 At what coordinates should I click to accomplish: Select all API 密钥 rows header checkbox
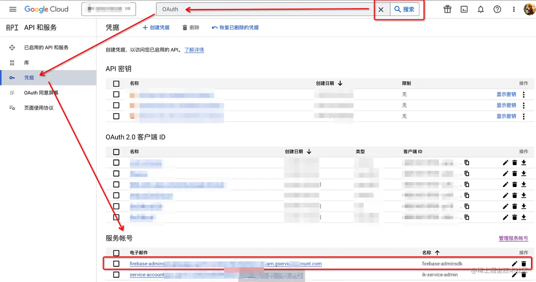(x=116, y=84)
